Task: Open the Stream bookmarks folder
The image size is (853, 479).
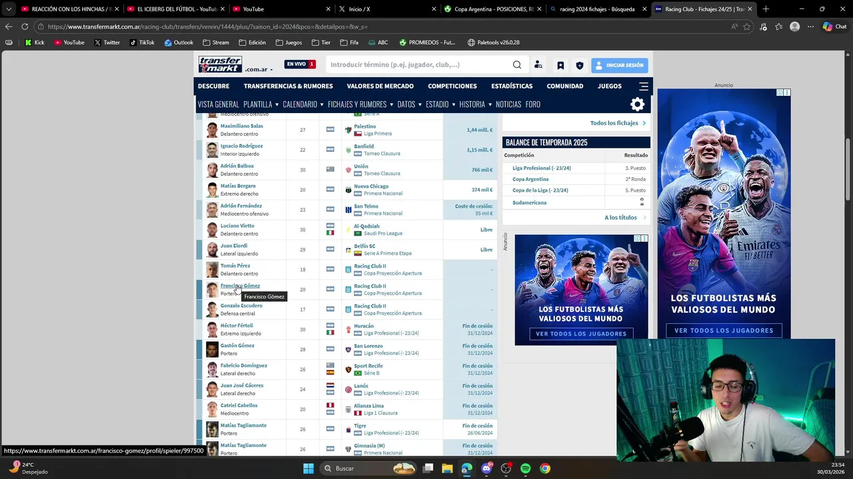Action: tap(216, 43)
